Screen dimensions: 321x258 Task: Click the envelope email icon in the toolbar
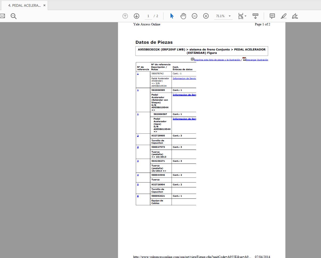2,16
